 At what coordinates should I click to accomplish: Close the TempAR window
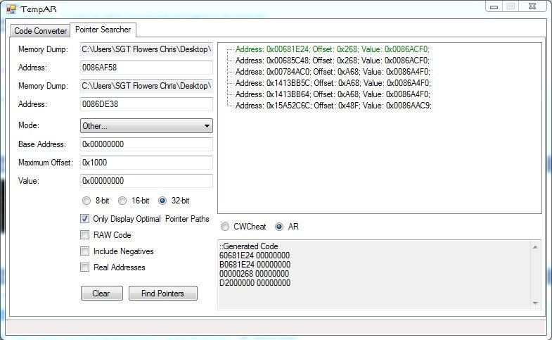532,6
